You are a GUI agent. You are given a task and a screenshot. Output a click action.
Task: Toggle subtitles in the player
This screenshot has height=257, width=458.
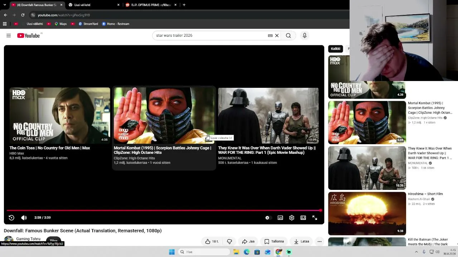point(280,218)
